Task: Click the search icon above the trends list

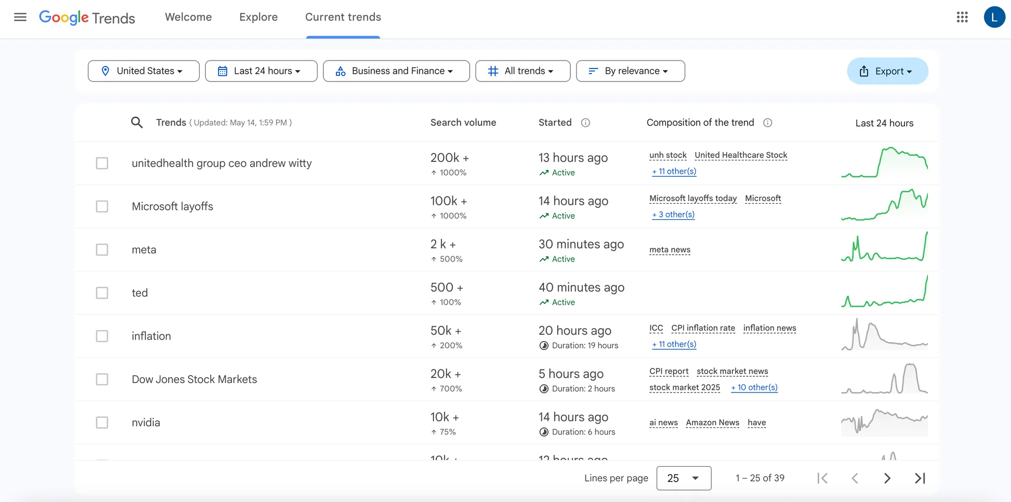Action: [x=137, y=122]
